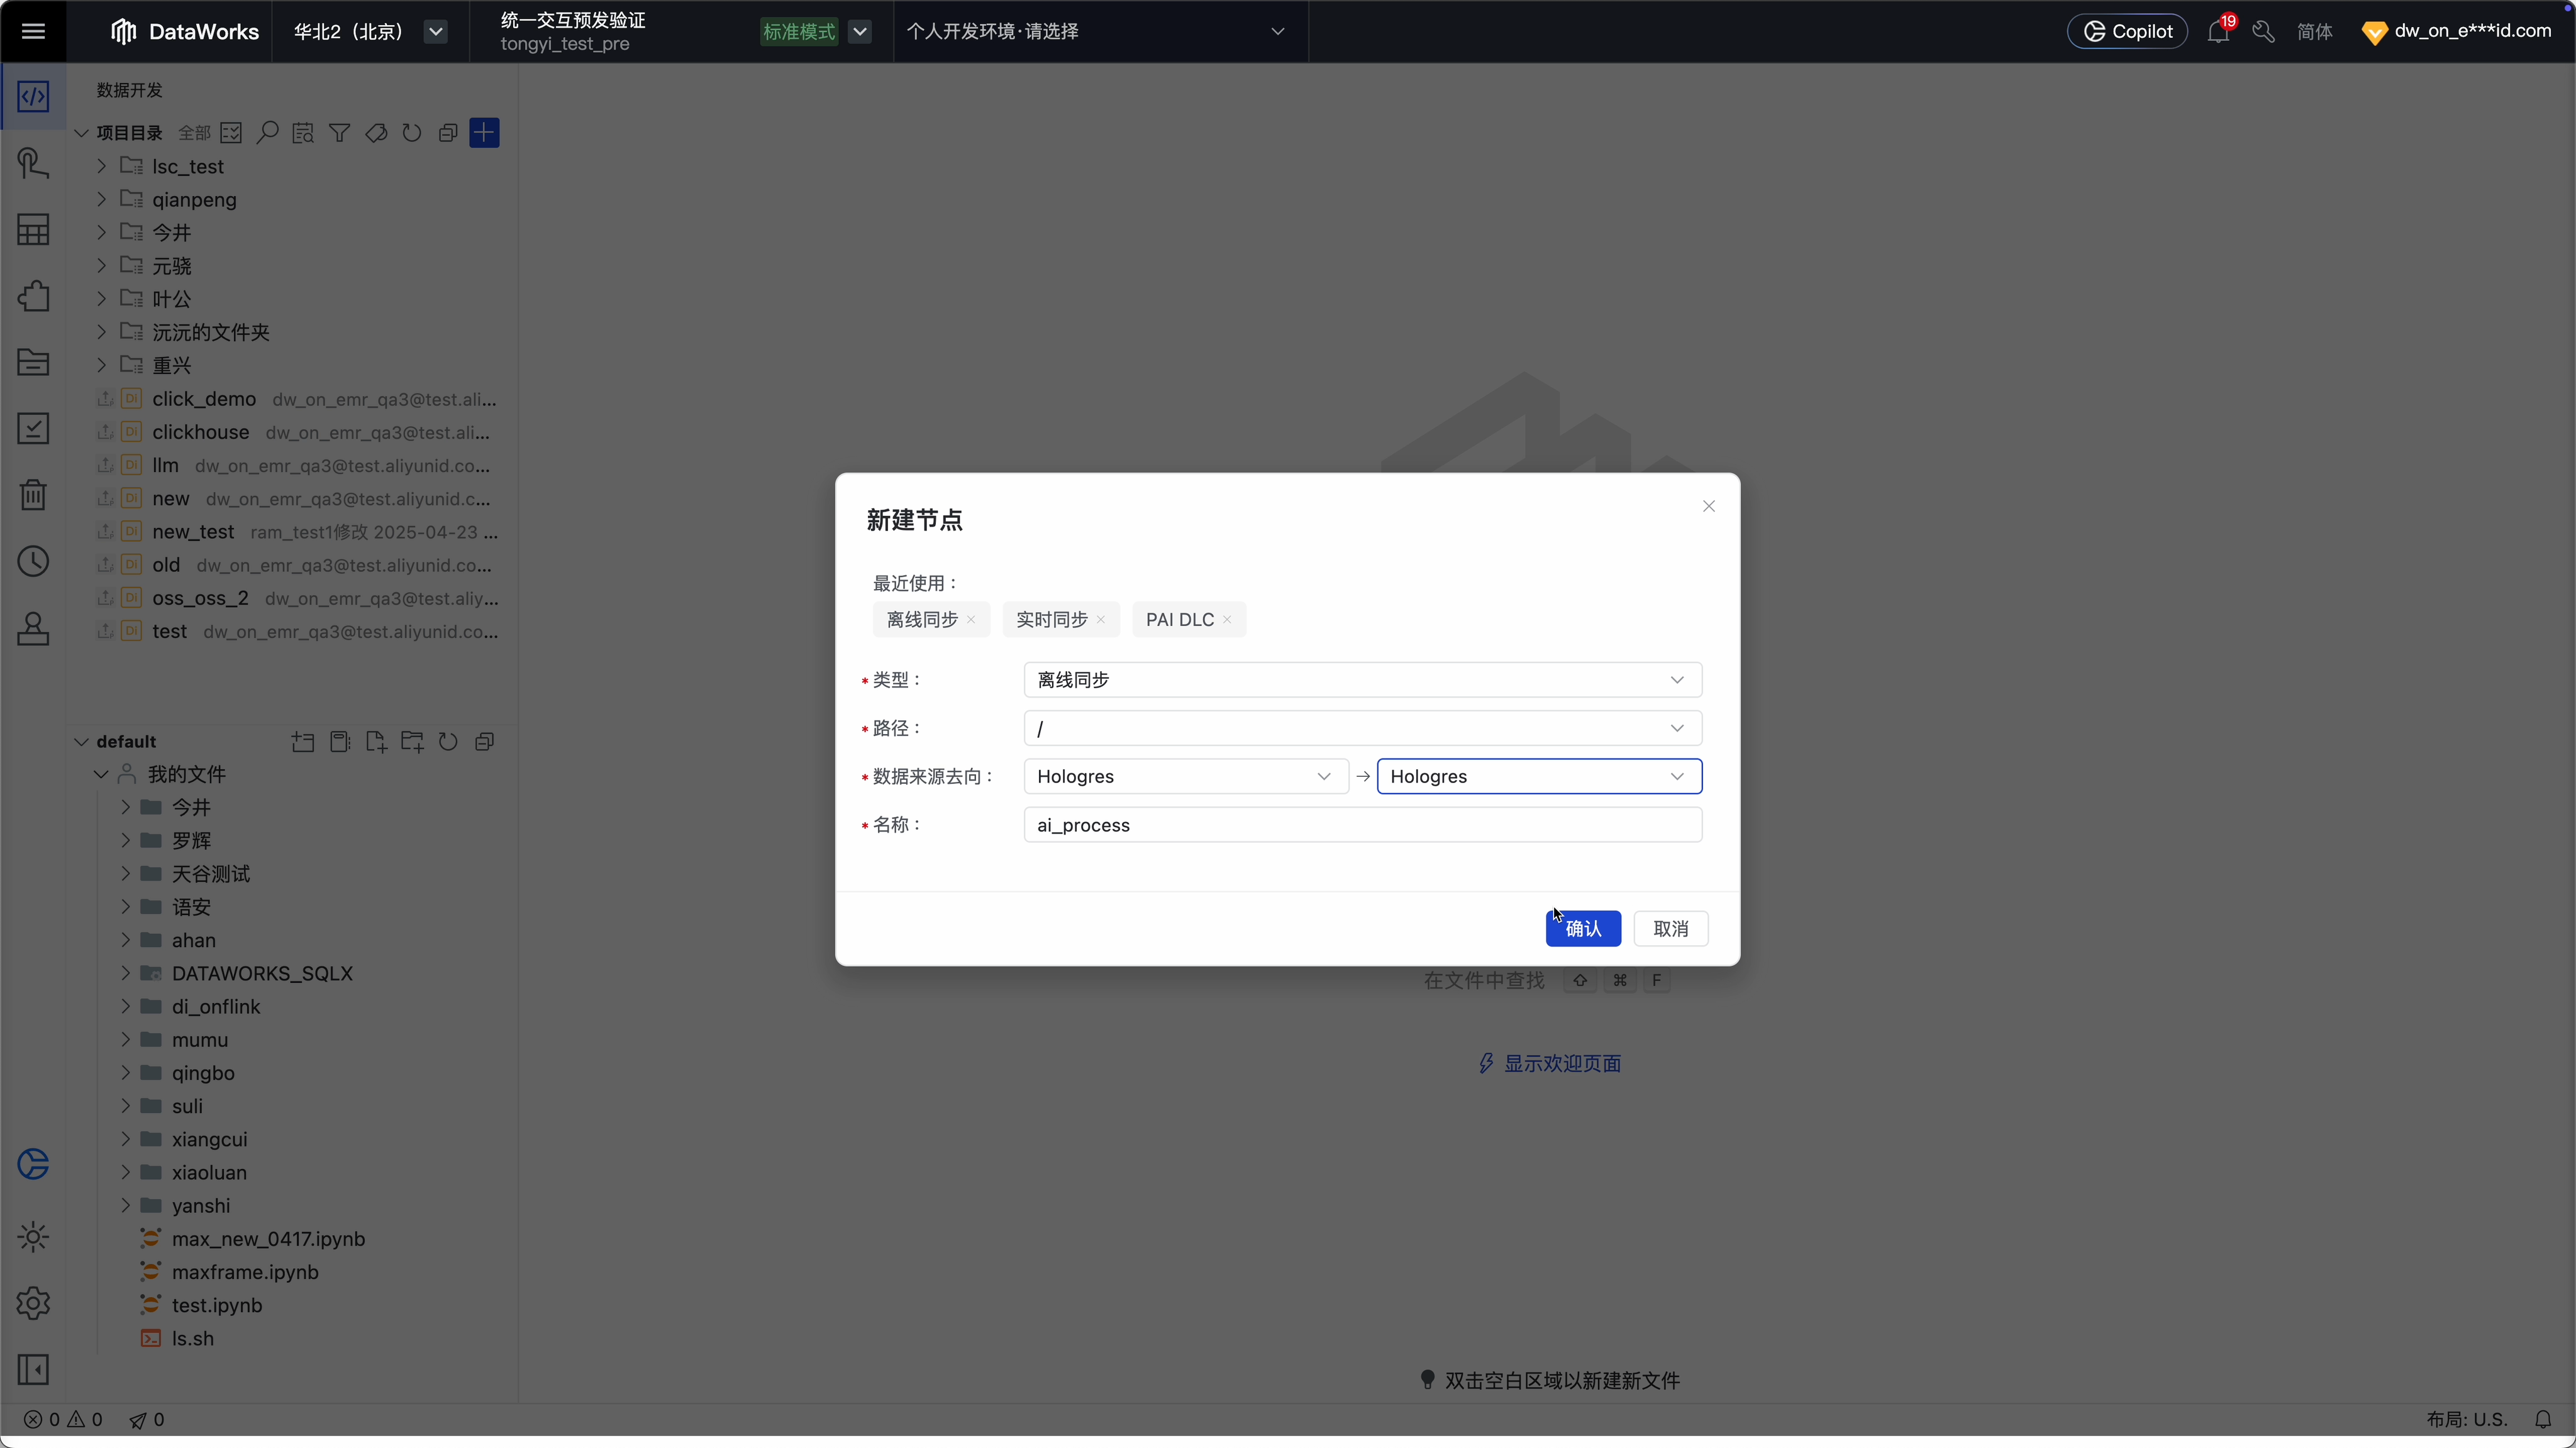Viewport: 2576px width, 1448px height.
Task: Toggle the brightness theme icon in sidebar
Action: coord(33,1237)
